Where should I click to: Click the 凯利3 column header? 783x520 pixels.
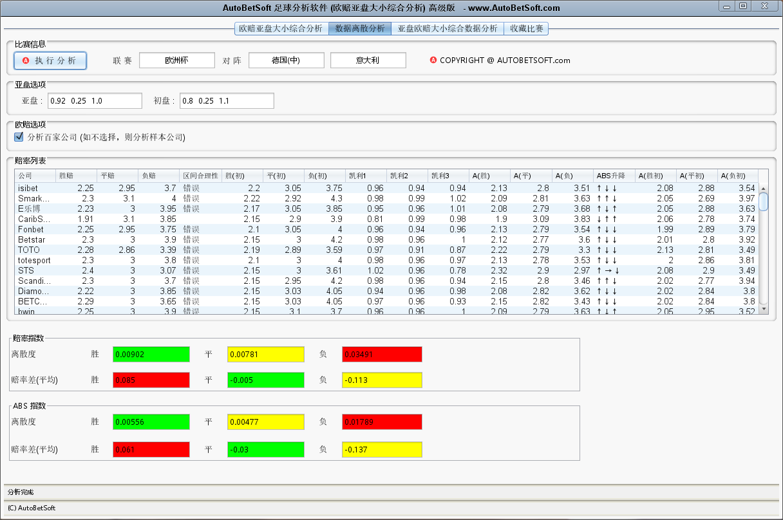pos(448,176)
